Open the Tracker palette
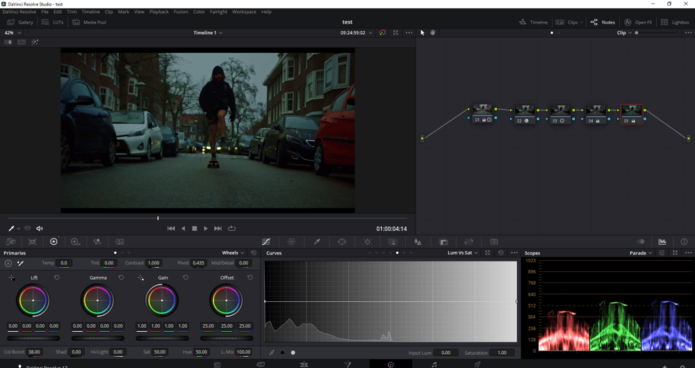 click(368, 242)
